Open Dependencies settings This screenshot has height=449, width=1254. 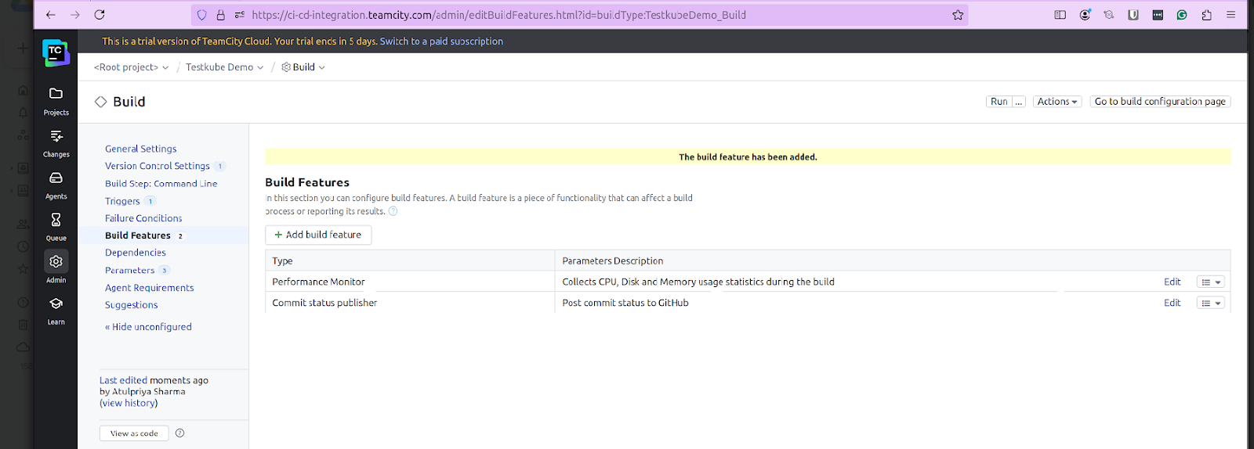(136, 253)
